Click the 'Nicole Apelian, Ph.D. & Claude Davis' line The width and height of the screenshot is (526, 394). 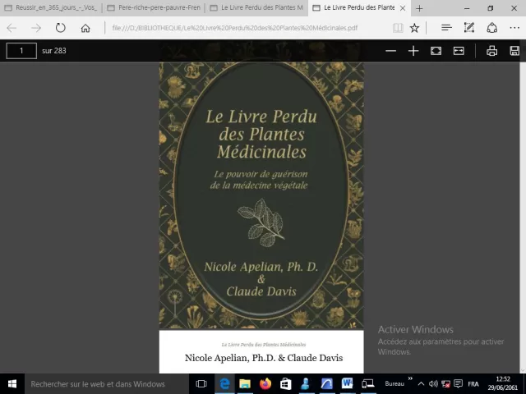(x=264, y=358)
